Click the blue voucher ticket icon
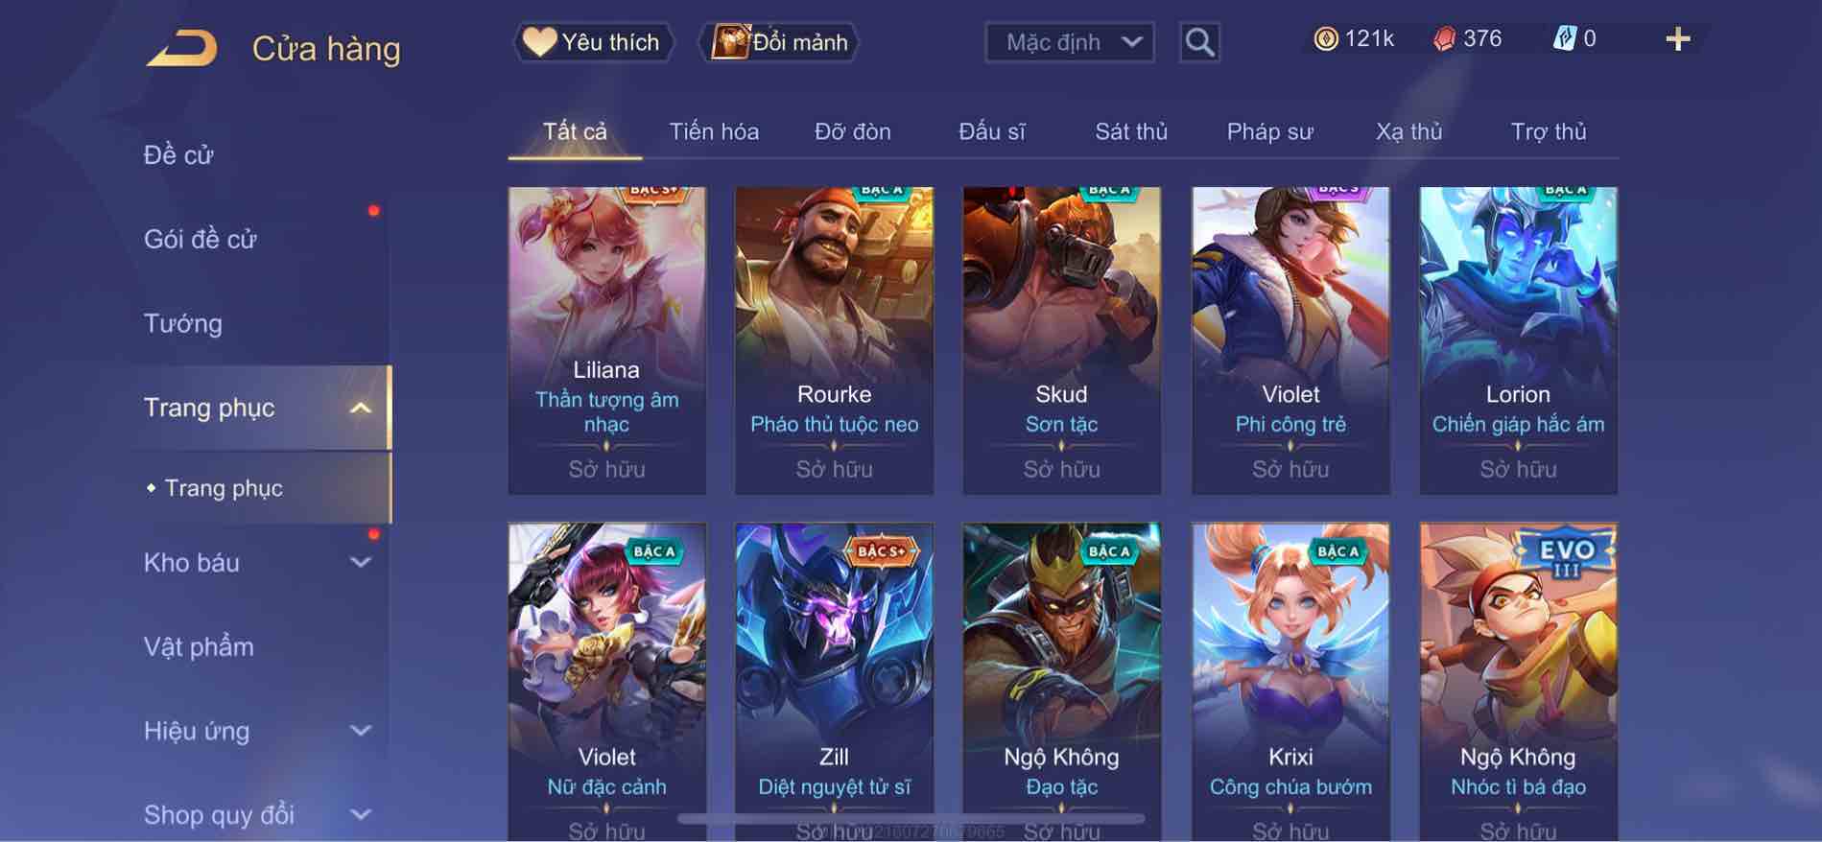Screen dimensions: 1822x842 coord(1564,38)
